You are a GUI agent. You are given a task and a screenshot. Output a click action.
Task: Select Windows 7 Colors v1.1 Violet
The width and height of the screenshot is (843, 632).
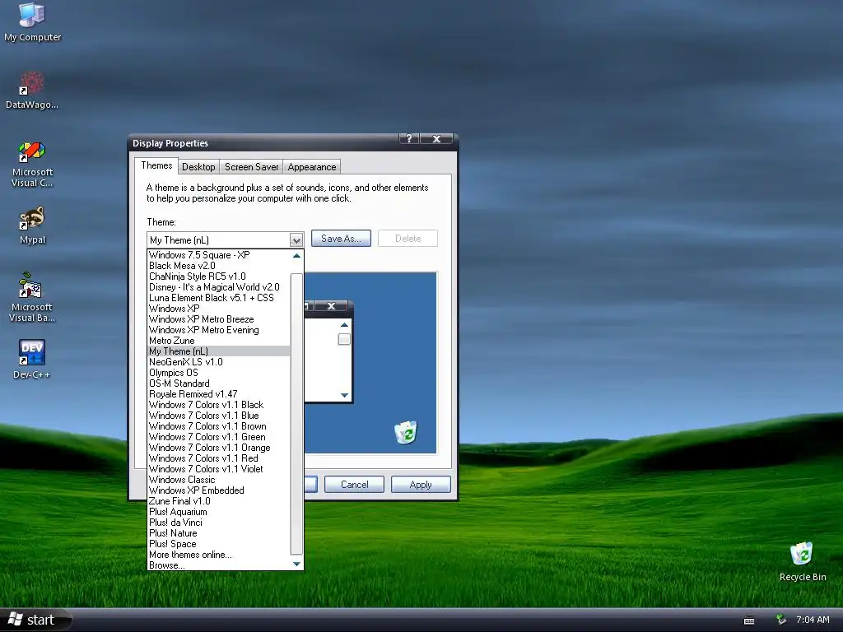pos(219,469)
